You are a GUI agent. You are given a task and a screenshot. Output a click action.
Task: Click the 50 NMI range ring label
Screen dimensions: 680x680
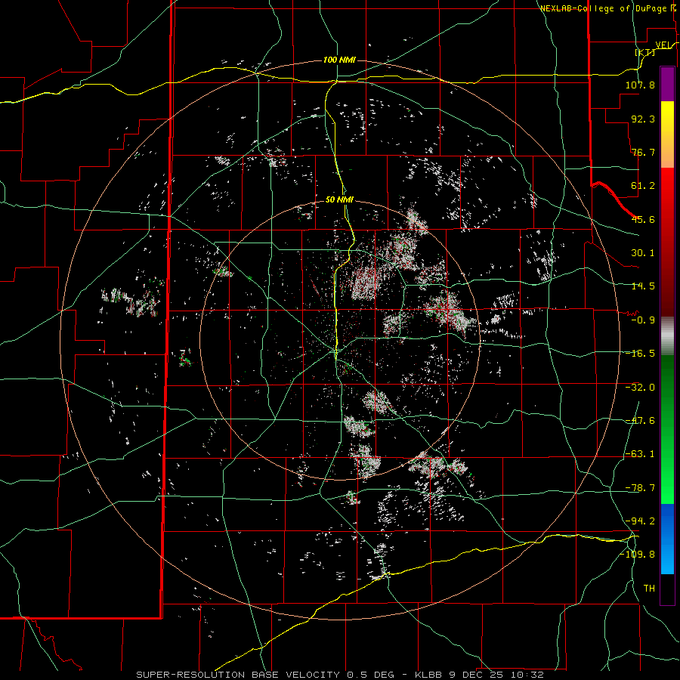(339, 200)
